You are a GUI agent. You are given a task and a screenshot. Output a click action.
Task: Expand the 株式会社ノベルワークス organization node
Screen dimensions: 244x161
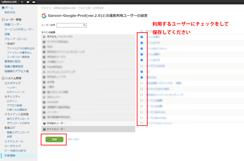point(44,37)
